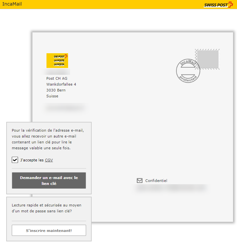Click the e-mail verification instruction paragraph
This screenshot has width=237, height=245.
[48, 139]
